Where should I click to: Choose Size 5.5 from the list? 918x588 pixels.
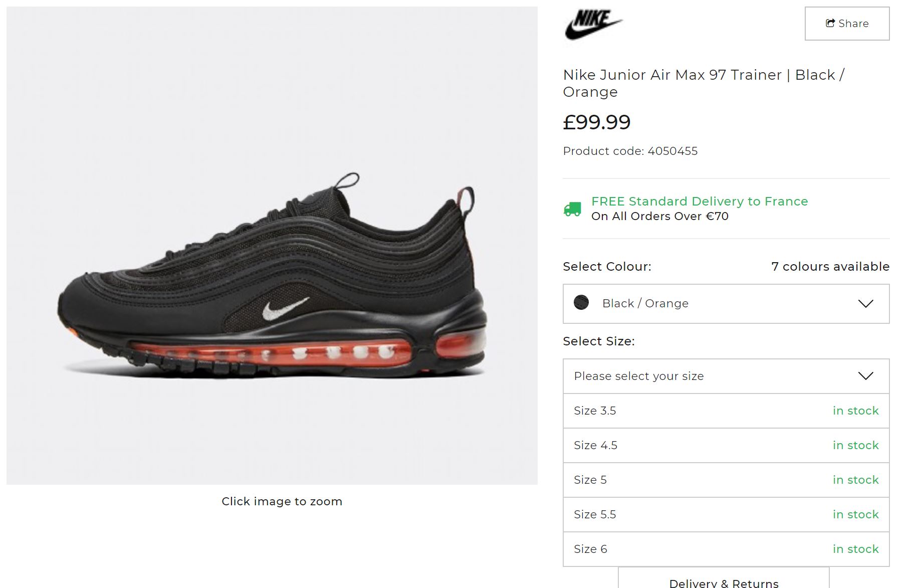click(726, 515)
